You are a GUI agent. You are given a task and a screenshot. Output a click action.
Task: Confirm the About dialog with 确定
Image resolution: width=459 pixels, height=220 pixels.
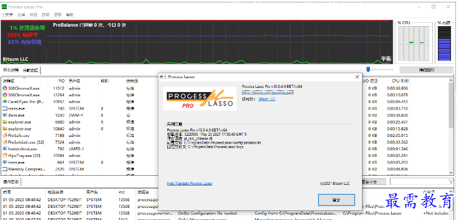tap(337, 200)
